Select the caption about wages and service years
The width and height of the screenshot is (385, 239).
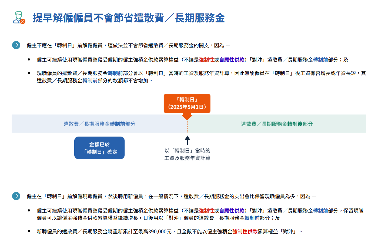coord(188,154)
